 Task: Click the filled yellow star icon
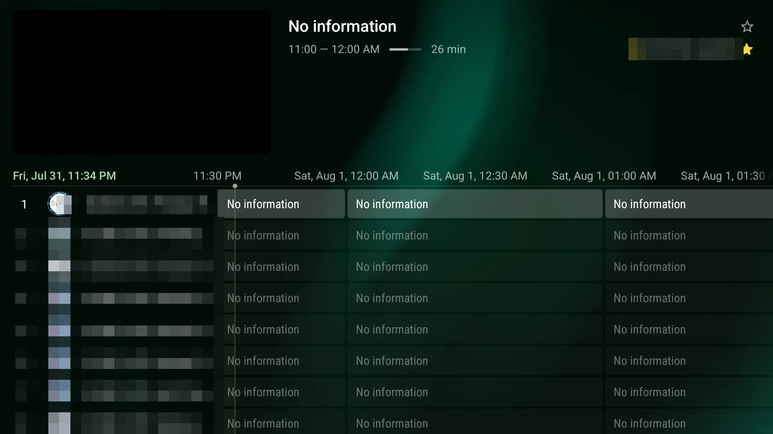click(x=747, y=49)
